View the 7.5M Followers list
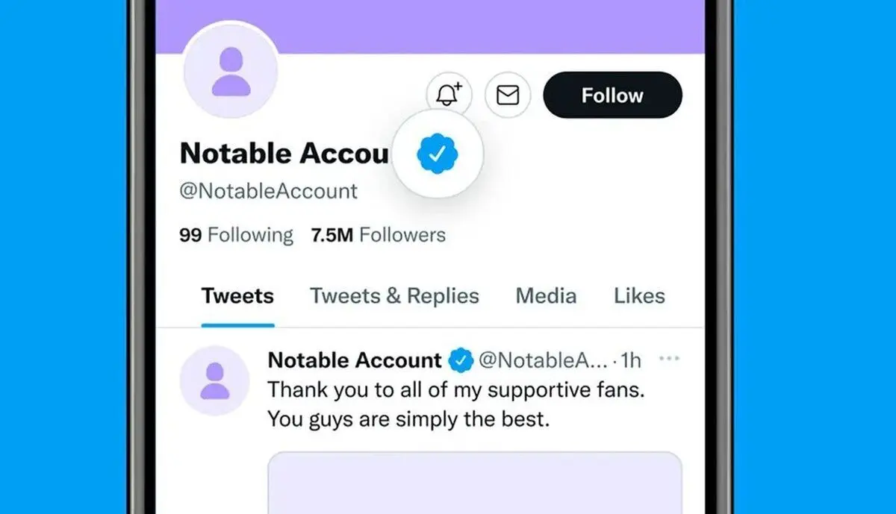Screen dimensions: 896x514 [378, 235]
